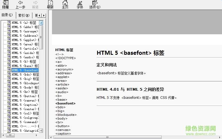Viewport: 222px width, 139px height.
Task: Go back with the 上一步 icon
Action: (21, 4)
